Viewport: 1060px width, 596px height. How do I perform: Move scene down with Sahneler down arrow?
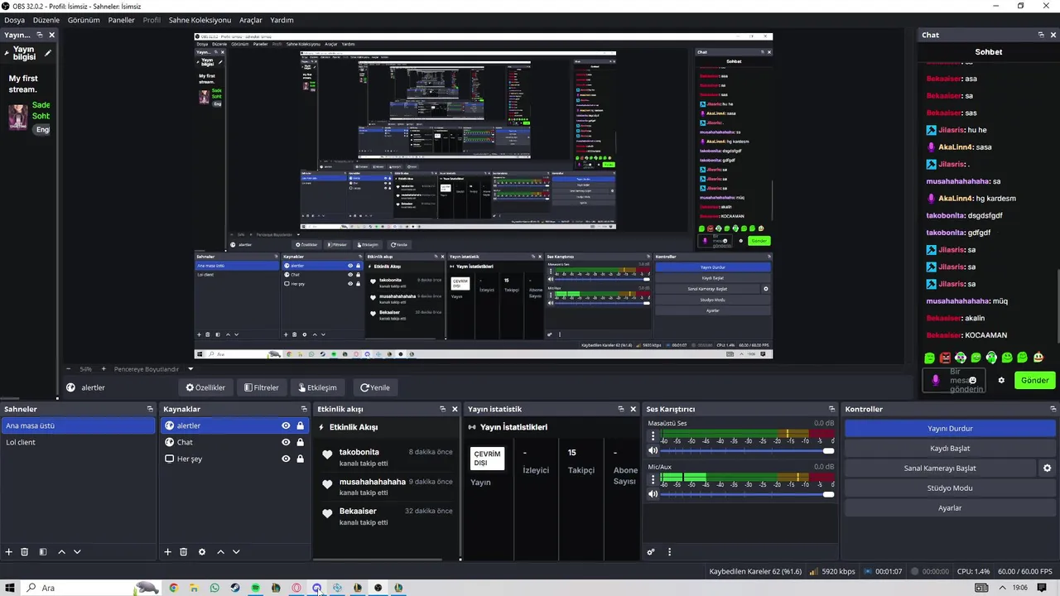click(x=77, y=552)
